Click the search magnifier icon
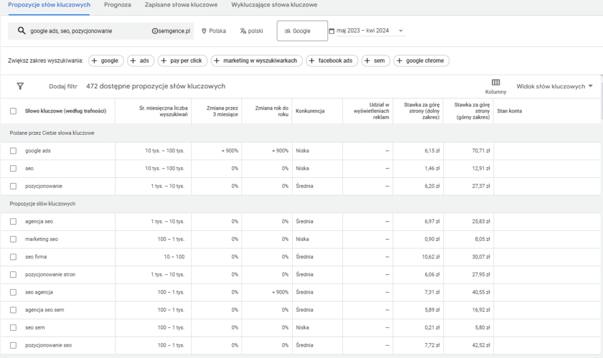The width and height of the screenshot is (603, 358). pos(22,31)
